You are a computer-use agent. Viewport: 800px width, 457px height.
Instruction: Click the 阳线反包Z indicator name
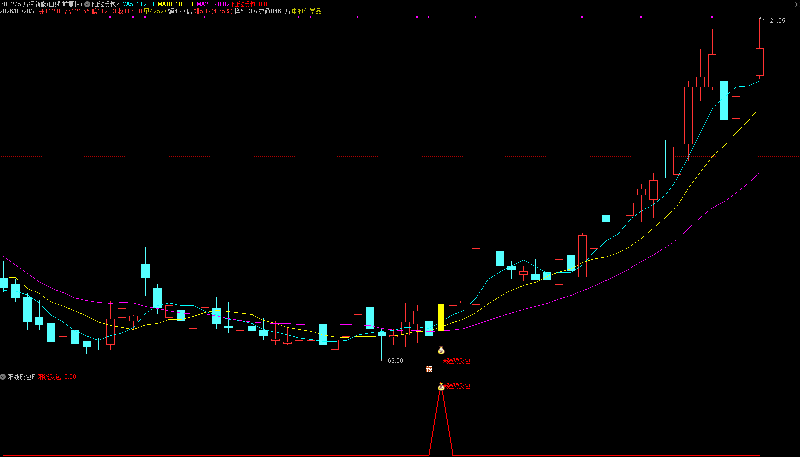point(106,4)
